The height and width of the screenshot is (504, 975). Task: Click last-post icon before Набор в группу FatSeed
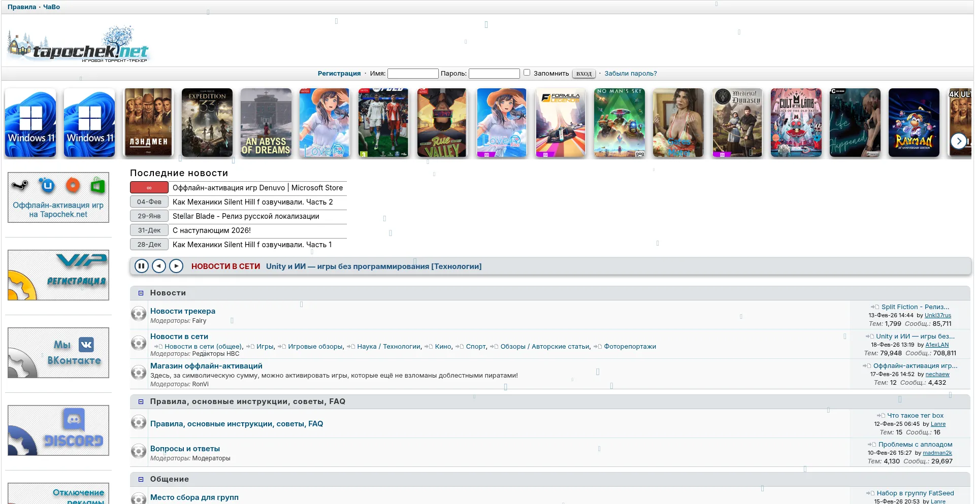[870, 493]
